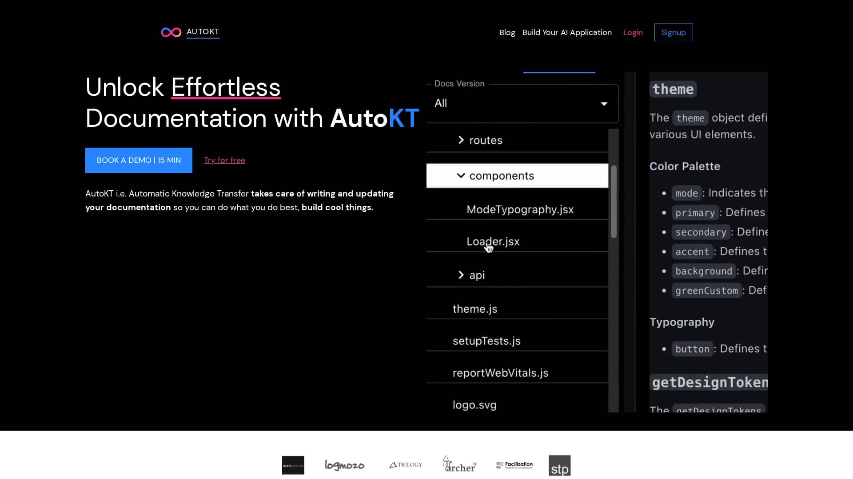Viewport: 853px width, 479px height.
Task: Click the Docs Version dropdown arrow
Action: coord(604,104)
